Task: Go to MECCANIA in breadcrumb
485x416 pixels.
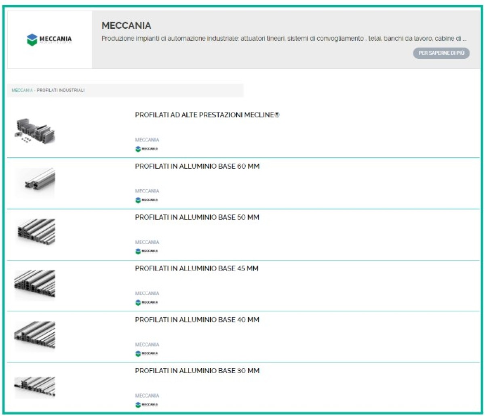Action: 22,91
